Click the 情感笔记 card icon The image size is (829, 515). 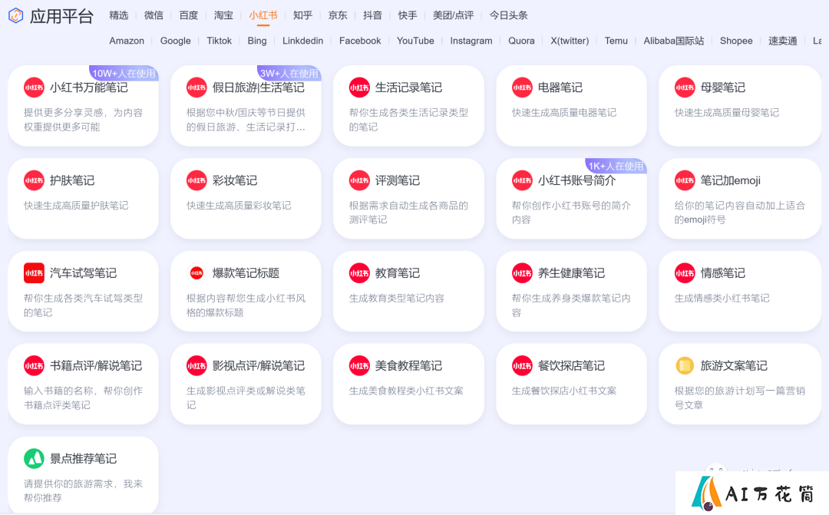click(x=685, y=273)
